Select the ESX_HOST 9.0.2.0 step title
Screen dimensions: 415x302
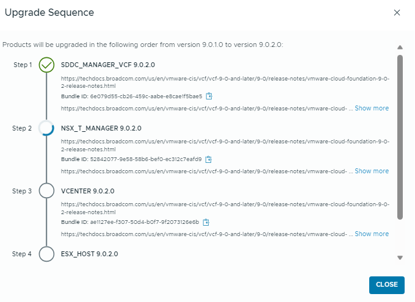(90, 254)
